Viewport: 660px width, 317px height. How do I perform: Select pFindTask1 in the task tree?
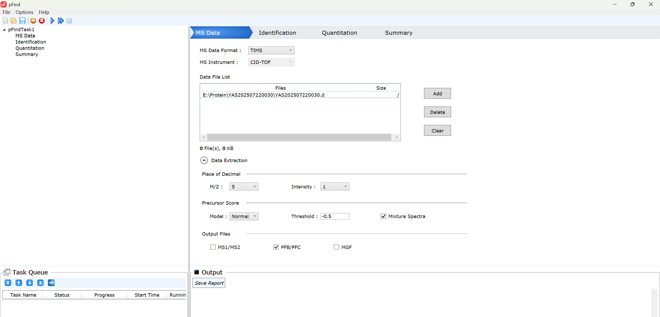click(x=21, y=30)
